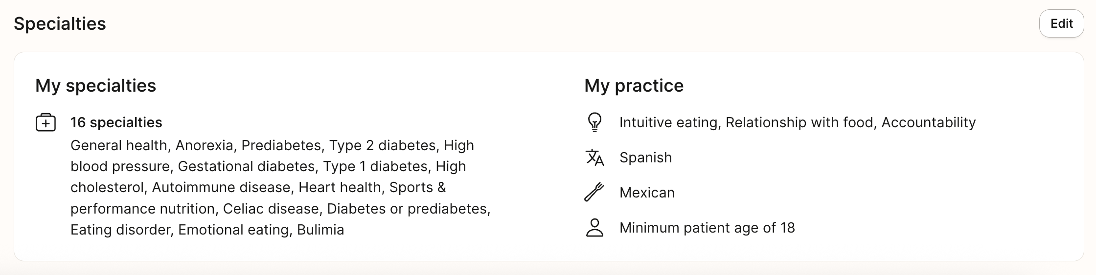This screenshot has height=275, width=1096.
Task: Click the Mexican cuisine text
Action: pos(647,193)
